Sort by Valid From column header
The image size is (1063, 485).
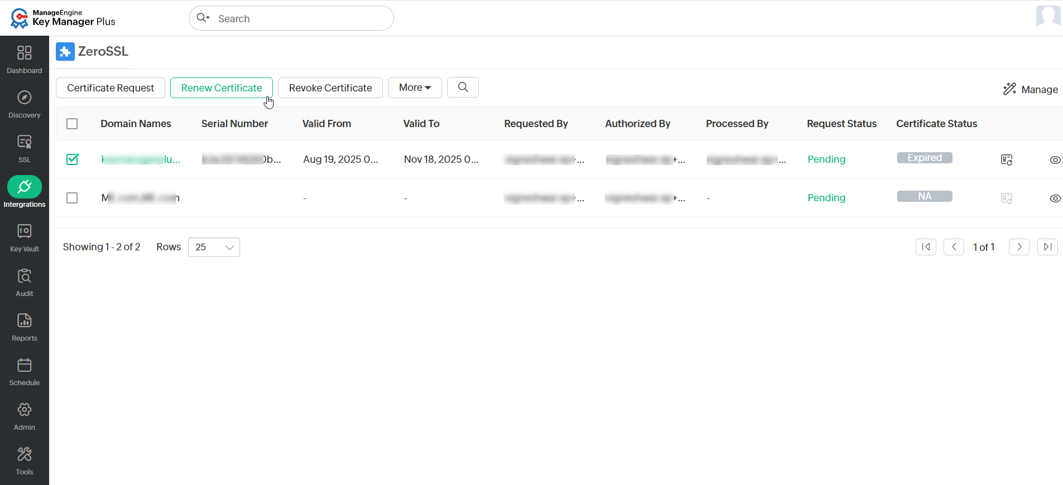tap(327, 124)
